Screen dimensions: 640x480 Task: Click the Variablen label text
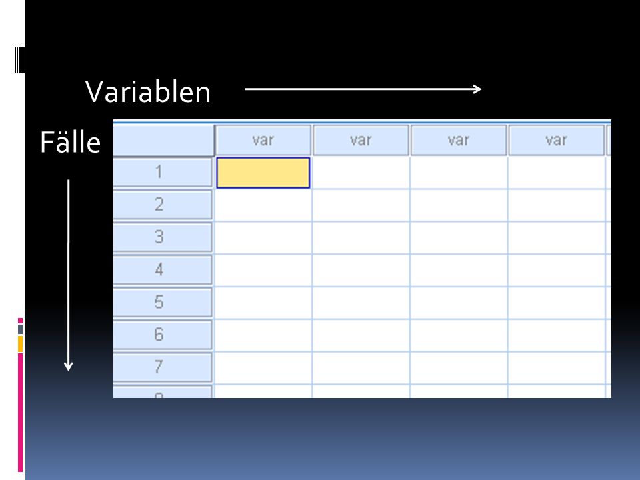(148, 92)
